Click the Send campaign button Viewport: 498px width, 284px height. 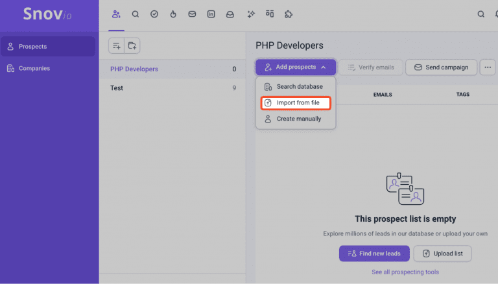click(441, 67)
